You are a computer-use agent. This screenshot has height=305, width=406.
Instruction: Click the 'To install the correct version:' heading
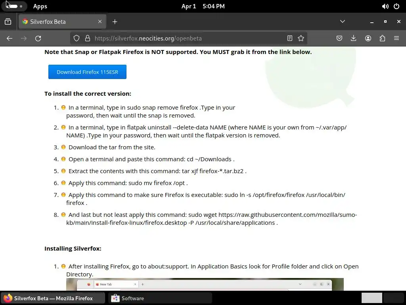coord(88,94)
